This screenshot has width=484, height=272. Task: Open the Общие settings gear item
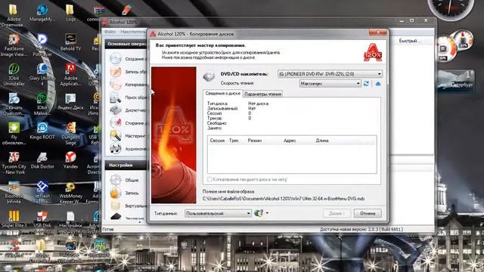coord(124,180)
